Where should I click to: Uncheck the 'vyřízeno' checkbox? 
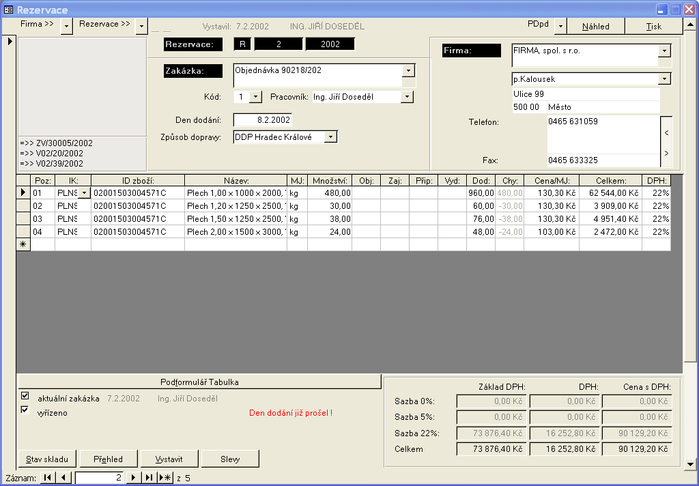(x=25, y=410)
